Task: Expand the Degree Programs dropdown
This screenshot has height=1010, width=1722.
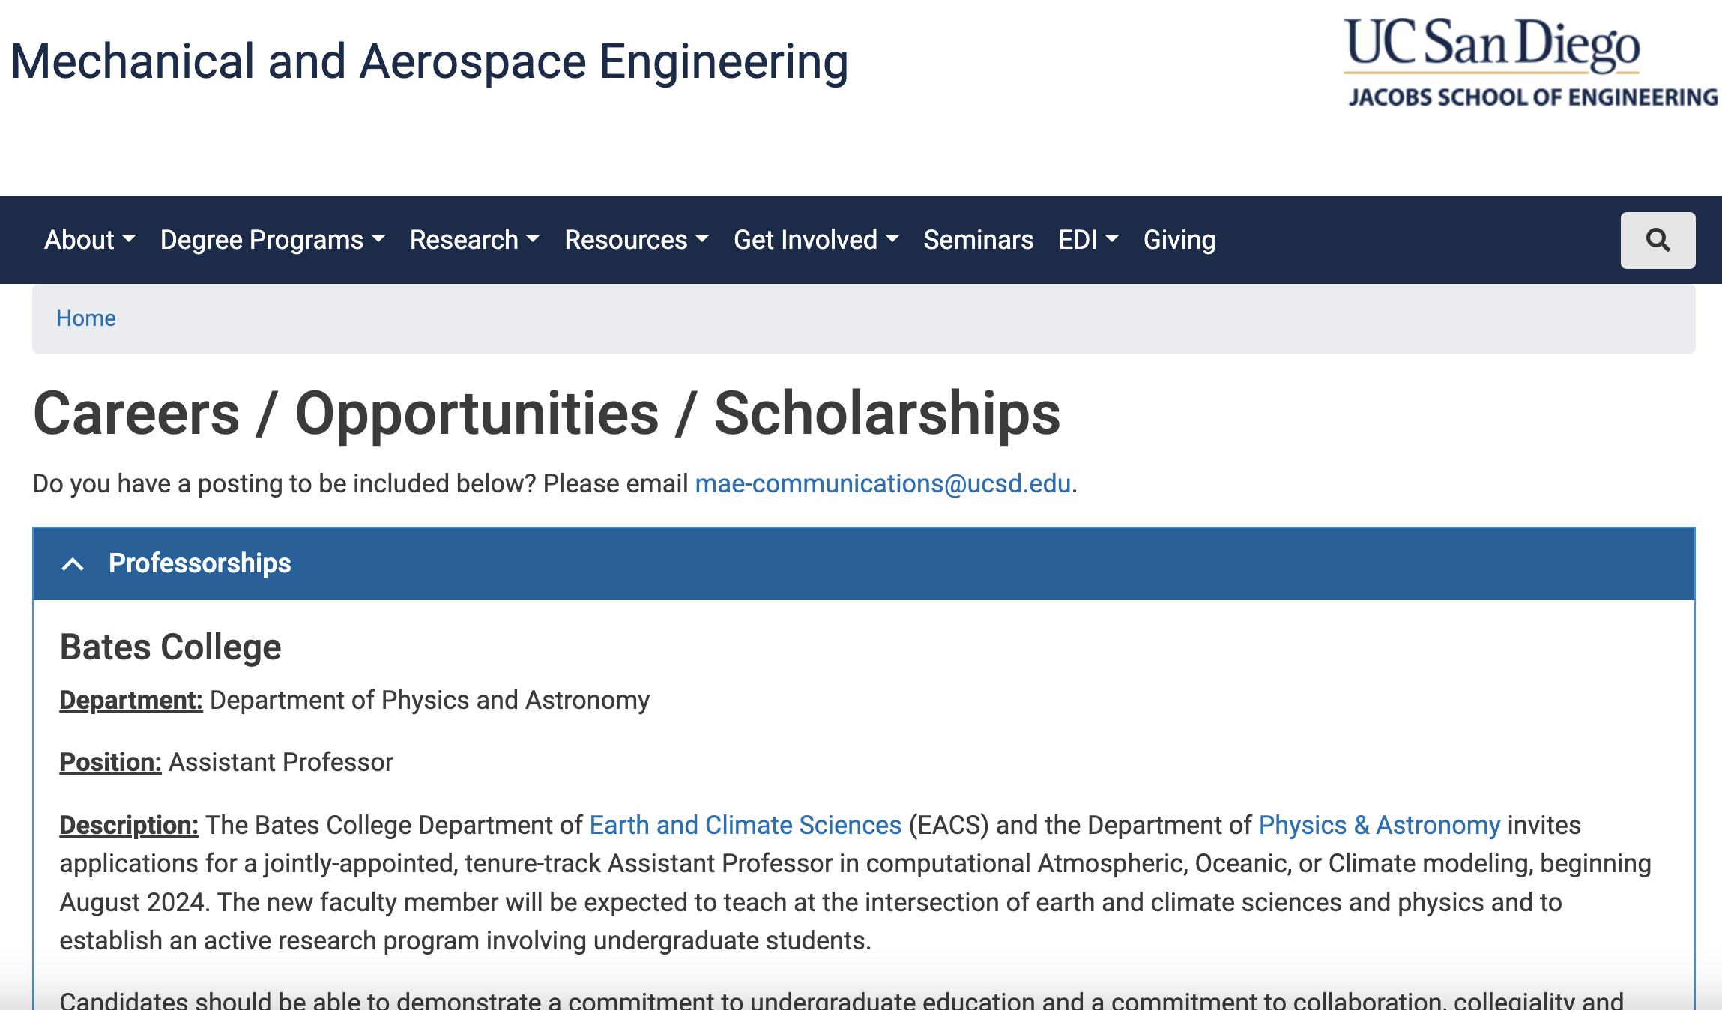Action: pyautogui.click(x=273, y=240)
